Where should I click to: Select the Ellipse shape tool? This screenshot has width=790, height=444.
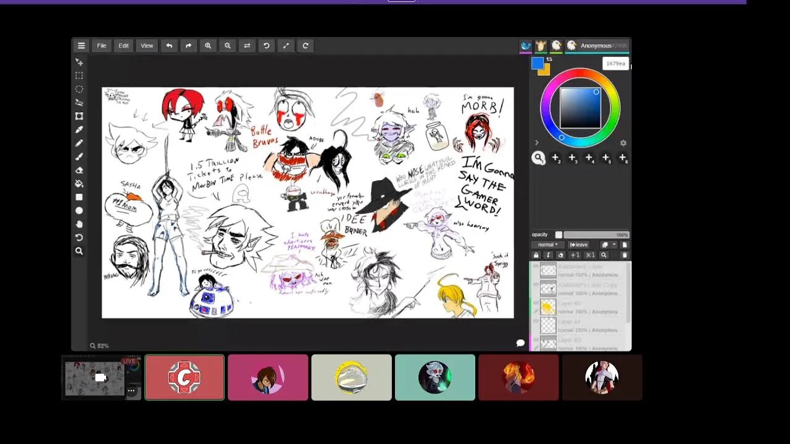pos(79,211)
